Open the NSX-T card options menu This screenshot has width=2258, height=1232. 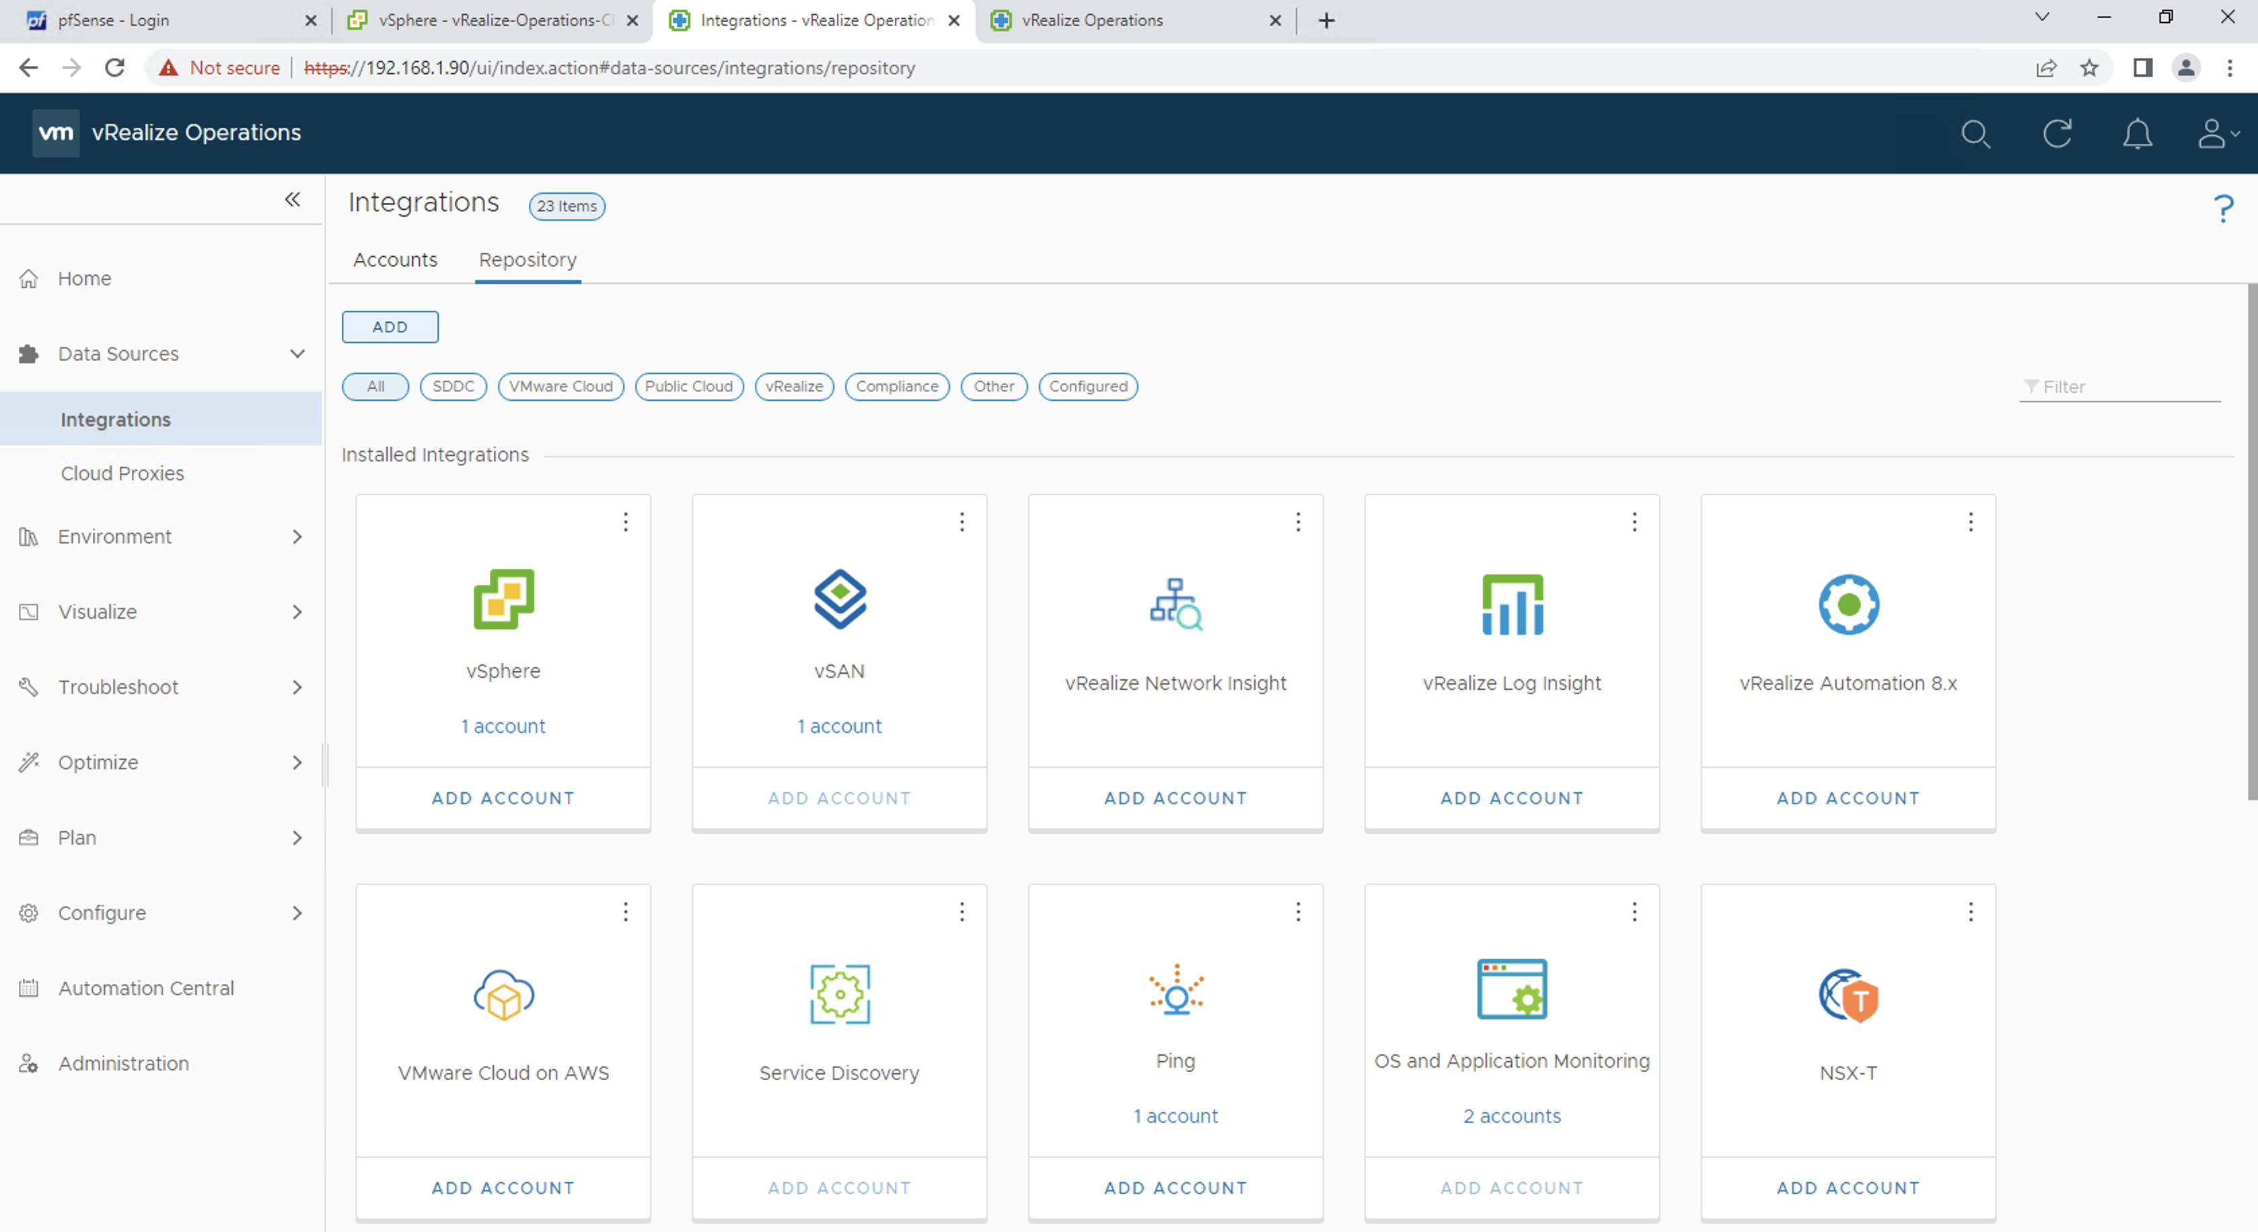(1971, 912)
